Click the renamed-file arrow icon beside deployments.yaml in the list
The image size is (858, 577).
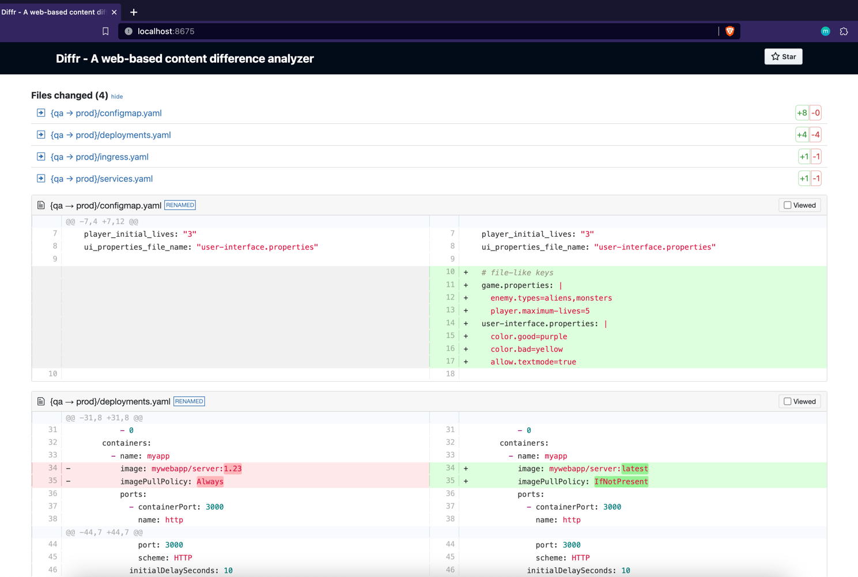tap(41, 135)
